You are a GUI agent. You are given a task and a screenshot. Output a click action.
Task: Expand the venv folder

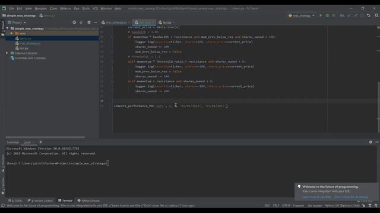(11, 33)
